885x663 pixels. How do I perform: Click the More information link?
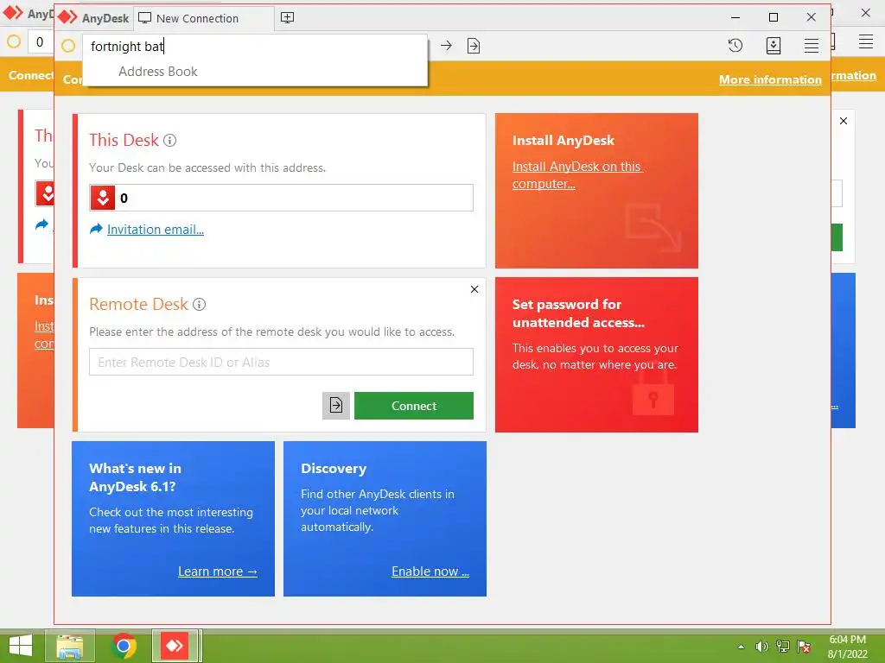coord(770,79)
